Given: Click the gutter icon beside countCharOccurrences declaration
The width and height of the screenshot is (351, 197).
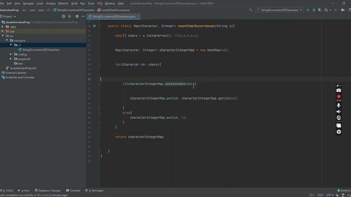Looking at the screenshot, I should coord(94,26).
